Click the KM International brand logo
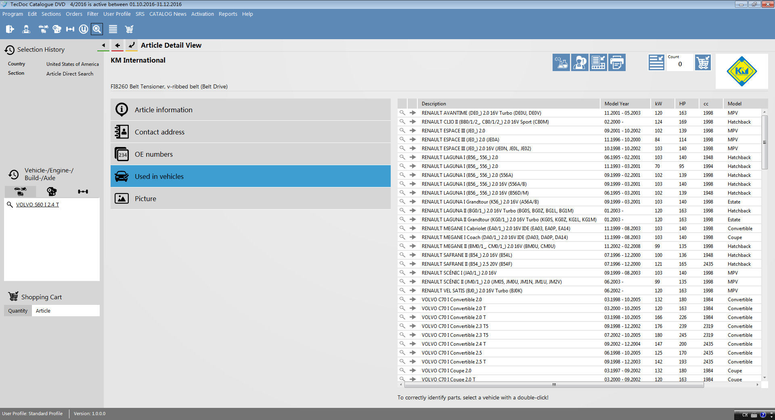The height and width of the screenshot is (420, 775). (x=742, y=71)
